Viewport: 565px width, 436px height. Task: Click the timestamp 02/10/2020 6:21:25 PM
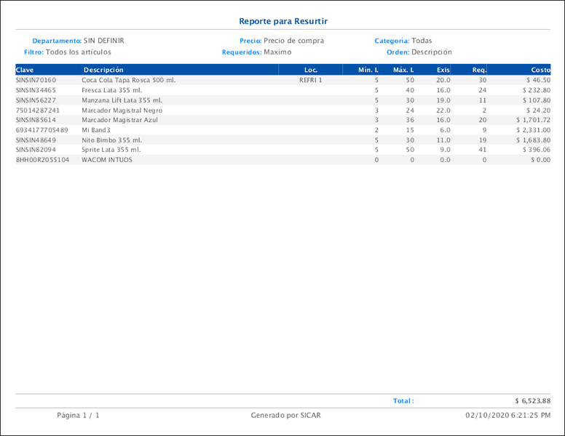tap(508, 415)
